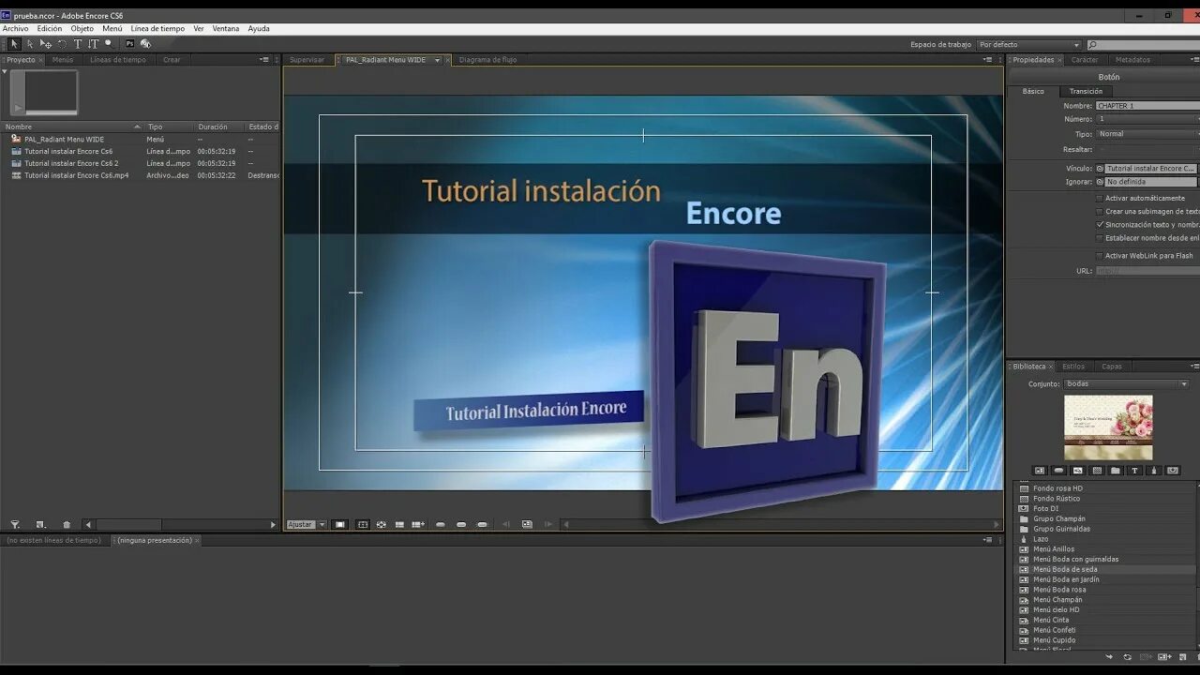Uncheck Sincronización texto y nombre checkbox
This screenshot has width=1200, height=675.
1100,225
